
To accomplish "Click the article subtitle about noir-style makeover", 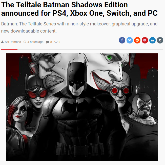I will [x=79, y=27].
